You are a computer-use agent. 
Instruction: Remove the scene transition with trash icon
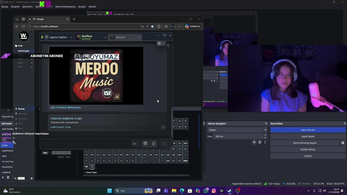point(260,142)
